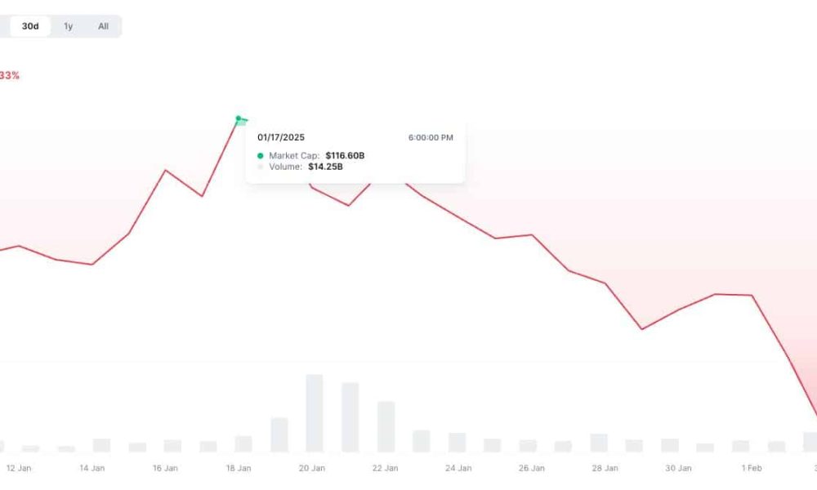Click the second tallest volume bar after 20 Jan
Screen dimensions: 817x490
pos(350,417)
